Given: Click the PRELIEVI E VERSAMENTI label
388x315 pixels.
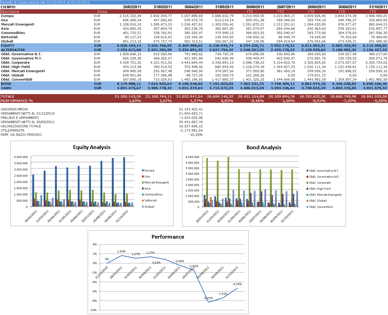Looking at the screenshot, I should coord(20,118).
